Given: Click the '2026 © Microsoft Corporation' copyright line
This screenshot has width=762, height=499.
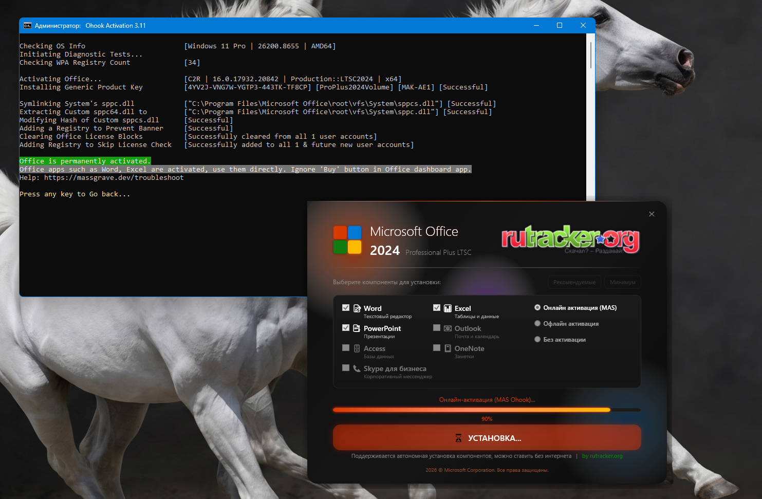Looking at the screenshot, I should pyautogui.click(x=487, y=470).
